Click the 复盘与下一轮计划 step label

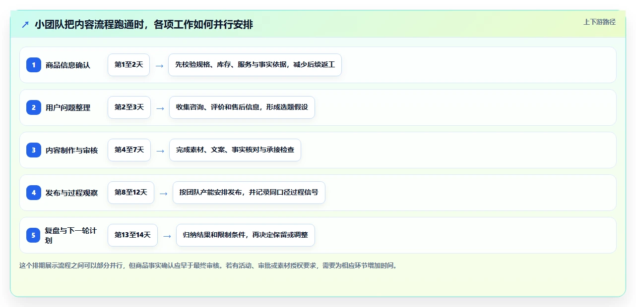(71, 235)
